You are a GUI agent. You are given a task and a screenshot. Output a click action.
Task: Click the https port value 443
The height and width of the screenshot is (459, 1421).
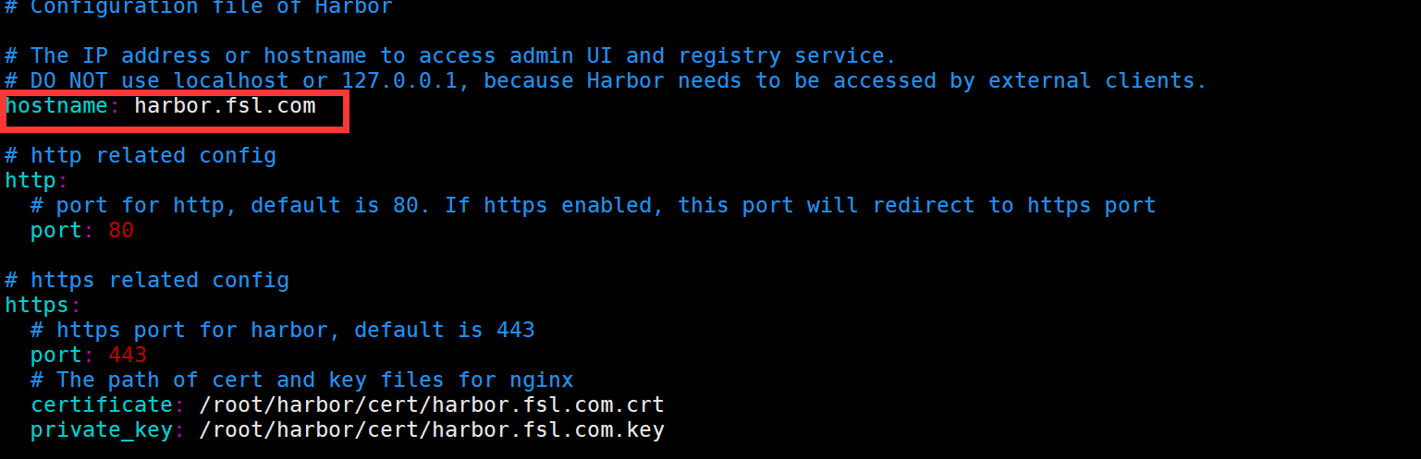click(128, 355)
